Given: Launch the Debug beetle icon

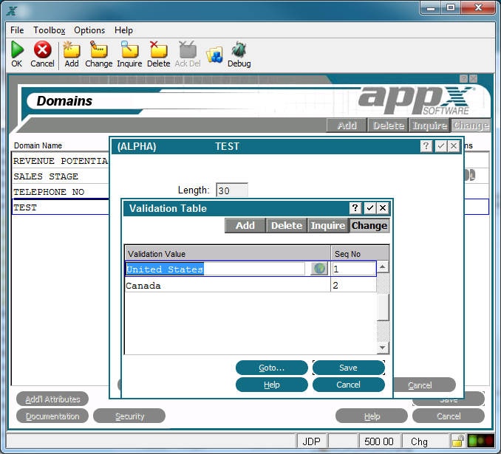Looking at the screenshot, I should pyautogui.click(x=239, y=49).
